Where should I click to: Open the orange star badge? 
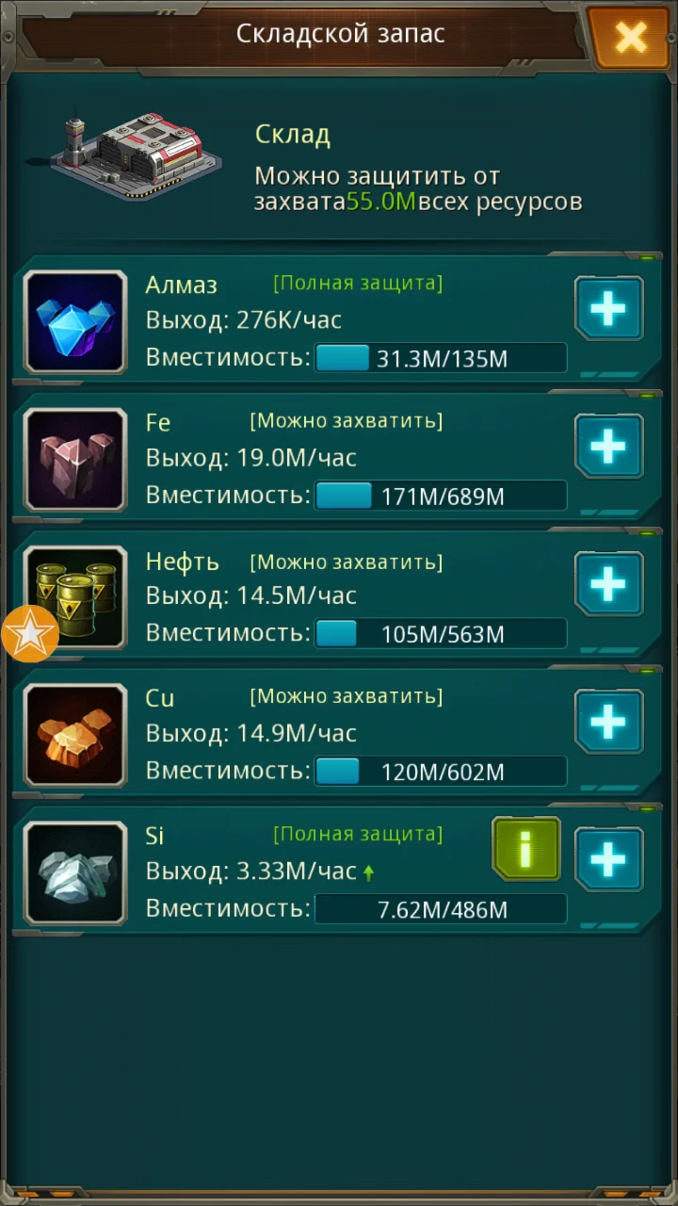click(30, 634)
